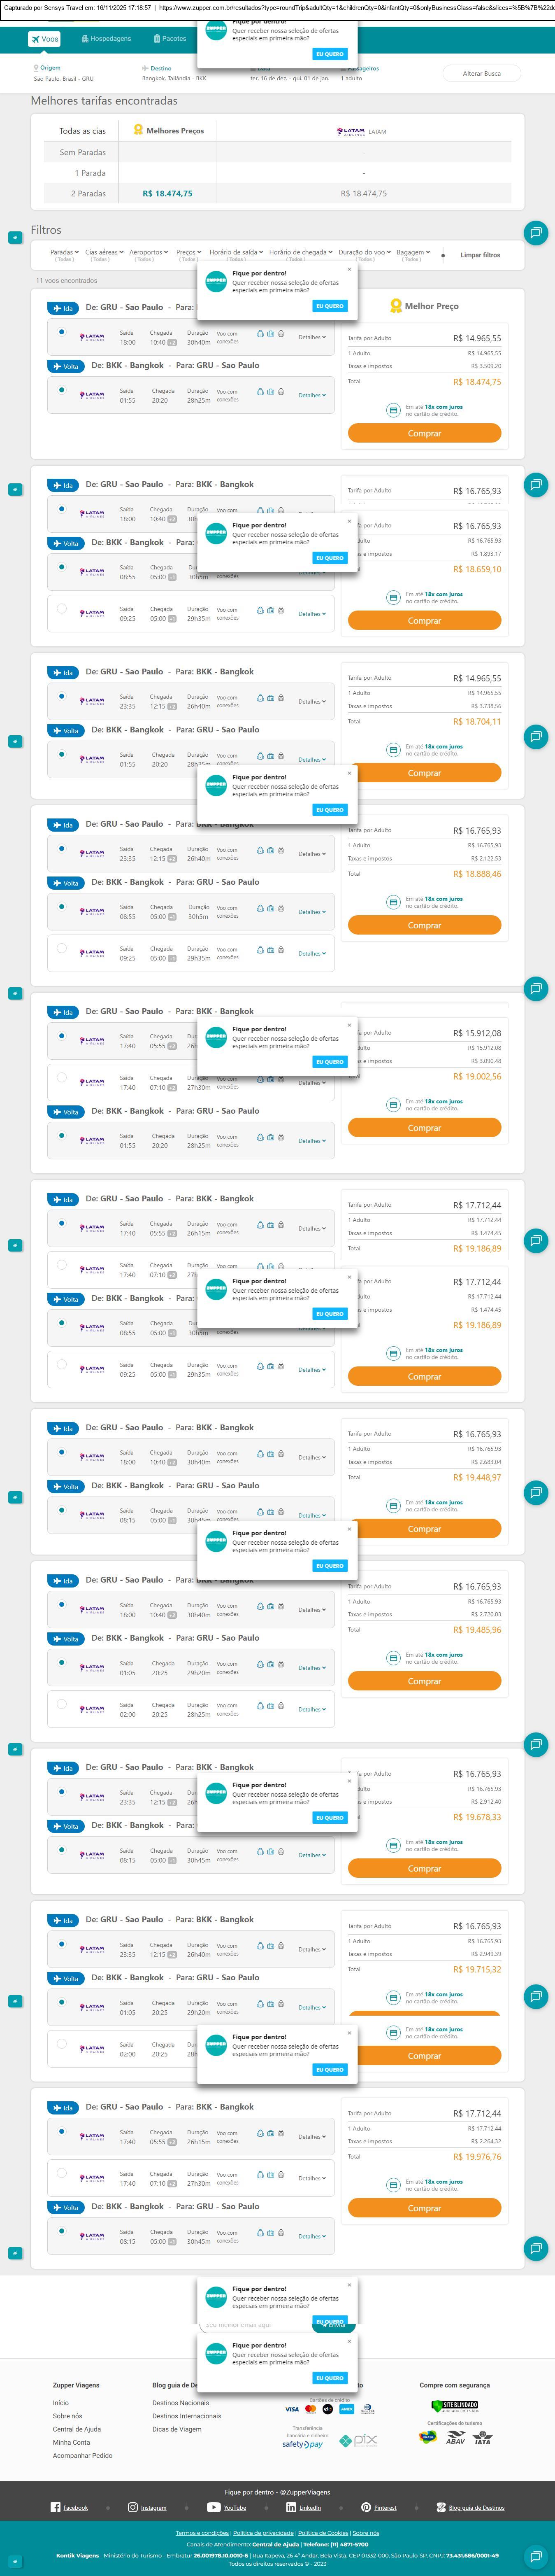Screen dimensions: 555x2576
Task: Open the LinkedIn icon link
Action: click(291, 2507)
